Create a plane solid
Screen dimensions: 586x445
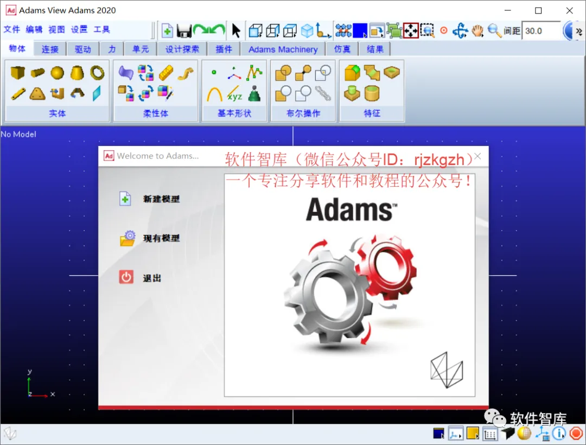coord(97,93)
